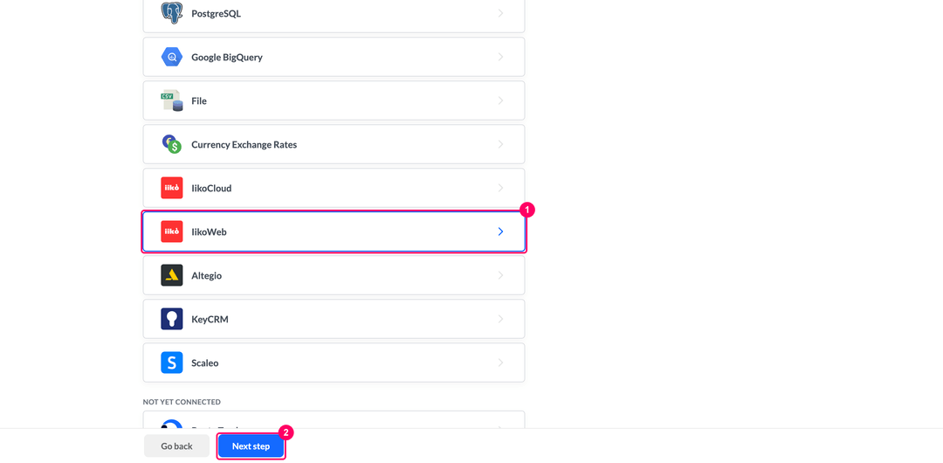Image resolution: width=943 pixels, height=463 pixels.
Task: Click the Go back button
Action: coord(176,446)
